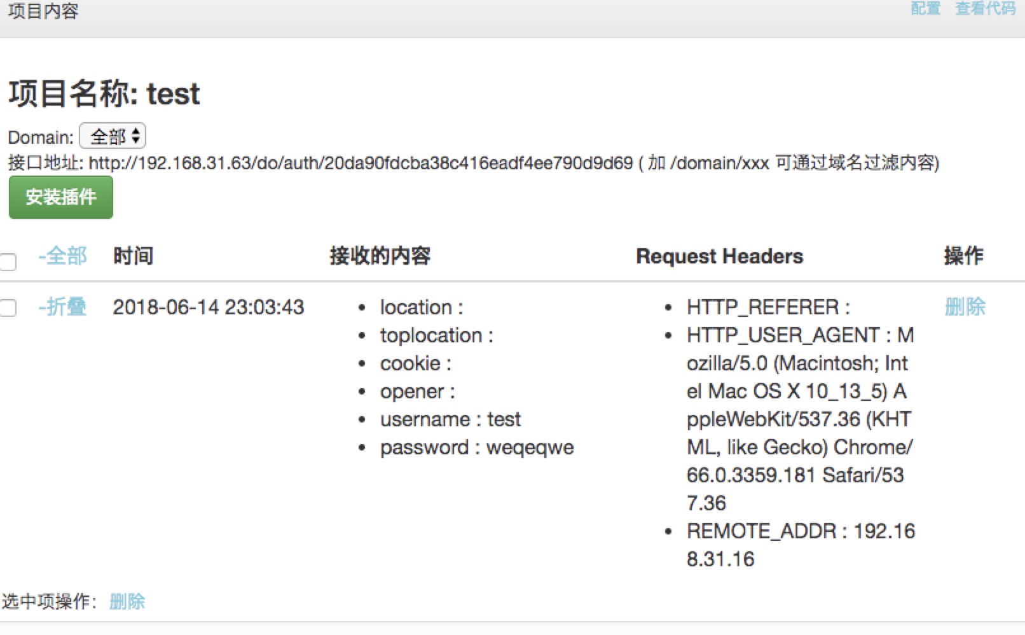1025x635 pixels.
Task: Click the -全部 collapse-all link
Action: coord(62,256)
